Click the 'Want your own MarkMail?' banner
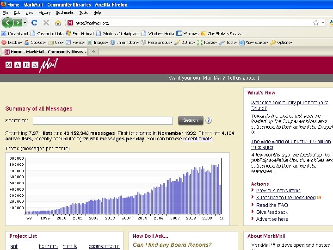 [214, 78]
